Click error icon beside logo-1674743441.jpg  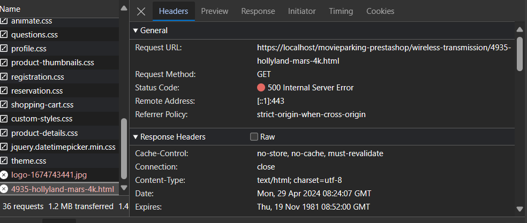coord(4,175)
